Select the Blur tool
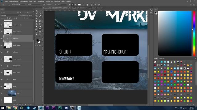 pos(36,27)
